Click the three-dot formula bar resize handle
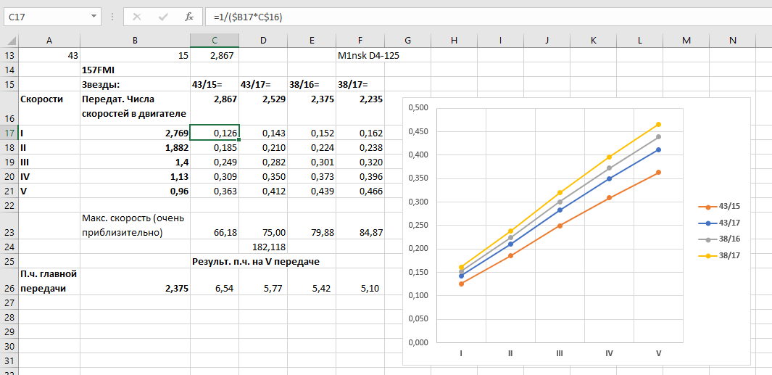This screenshot has height=375, width=772. [113, 17]
